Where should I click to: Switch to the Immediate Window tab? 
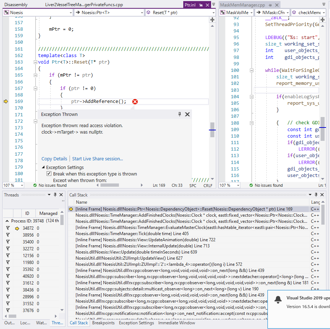coord(177,323)
